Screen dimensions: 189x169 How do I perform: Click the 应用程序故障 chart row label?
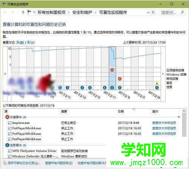coord(175,70)
